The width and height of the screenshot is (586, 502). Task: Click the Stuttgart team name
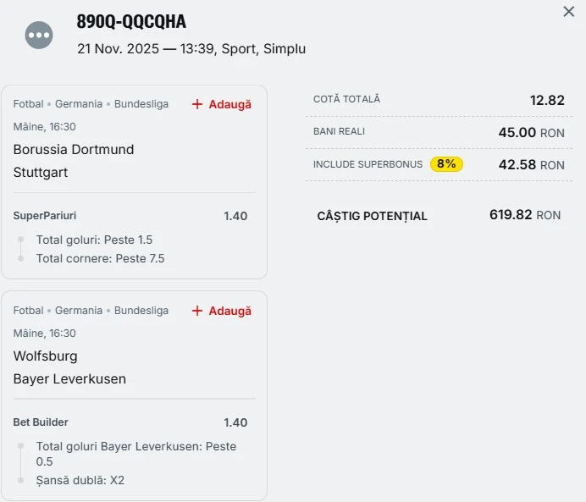(41, 173)
